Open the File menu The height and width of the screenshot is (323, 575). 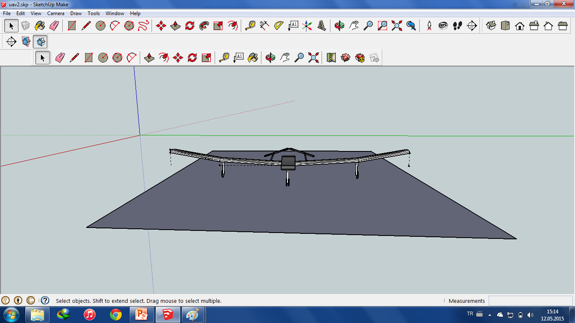pos(7,13)
